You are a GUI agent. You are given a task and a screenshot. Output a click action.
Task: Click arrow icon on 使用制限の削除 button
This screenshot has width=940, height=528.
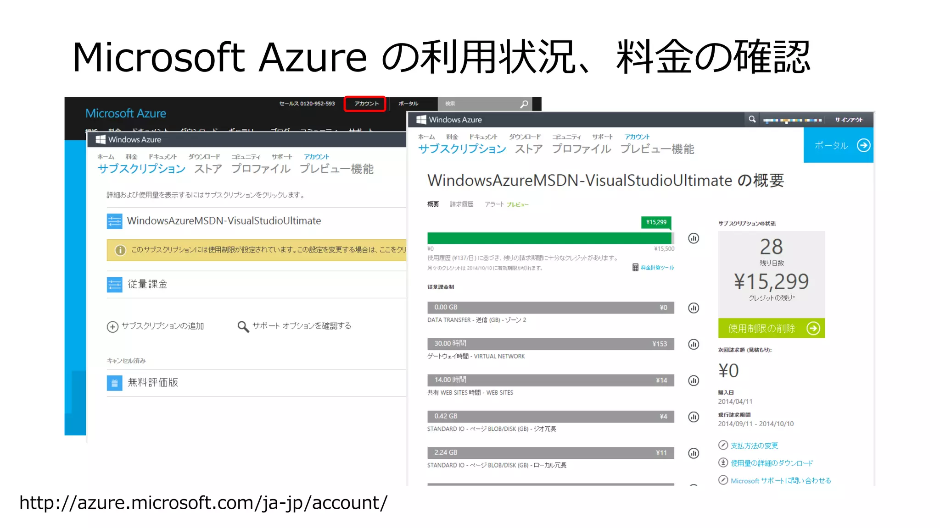[x=813, y=328]
